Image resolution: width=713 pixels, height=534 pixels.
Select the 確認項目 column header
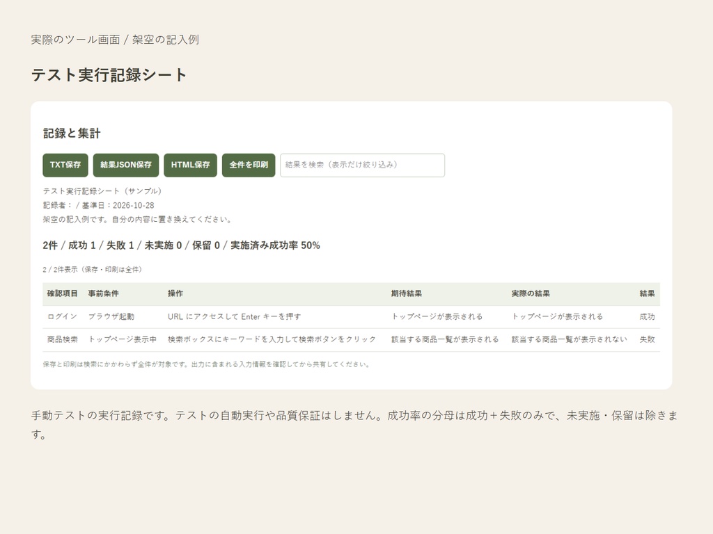62,293
